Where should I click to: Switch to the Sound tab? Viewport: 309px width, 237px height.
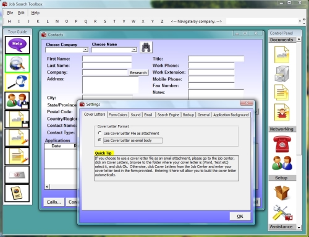[135, 114]
